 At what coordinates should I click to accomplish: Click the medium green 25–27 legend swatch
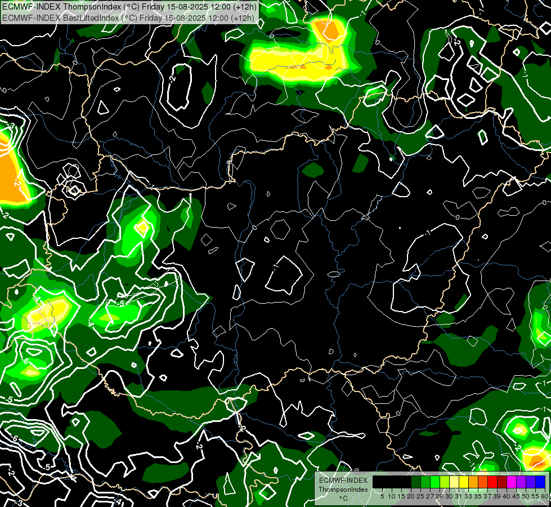[425, 482]
